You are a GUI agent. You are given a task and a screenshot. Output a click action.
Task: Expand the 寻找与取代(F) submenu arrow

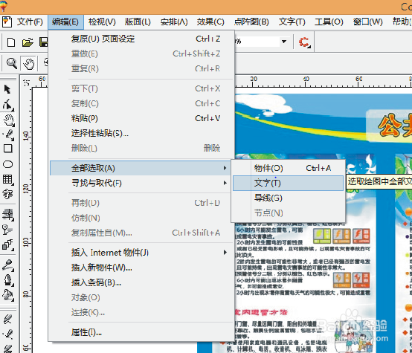click(225, 183)
